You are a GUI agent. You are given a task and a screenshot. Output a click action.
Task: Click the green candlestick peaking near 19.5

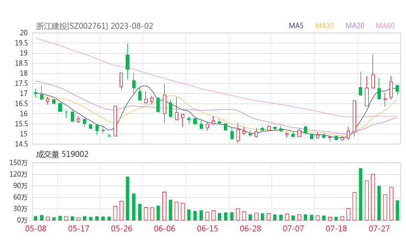[127, 61]
